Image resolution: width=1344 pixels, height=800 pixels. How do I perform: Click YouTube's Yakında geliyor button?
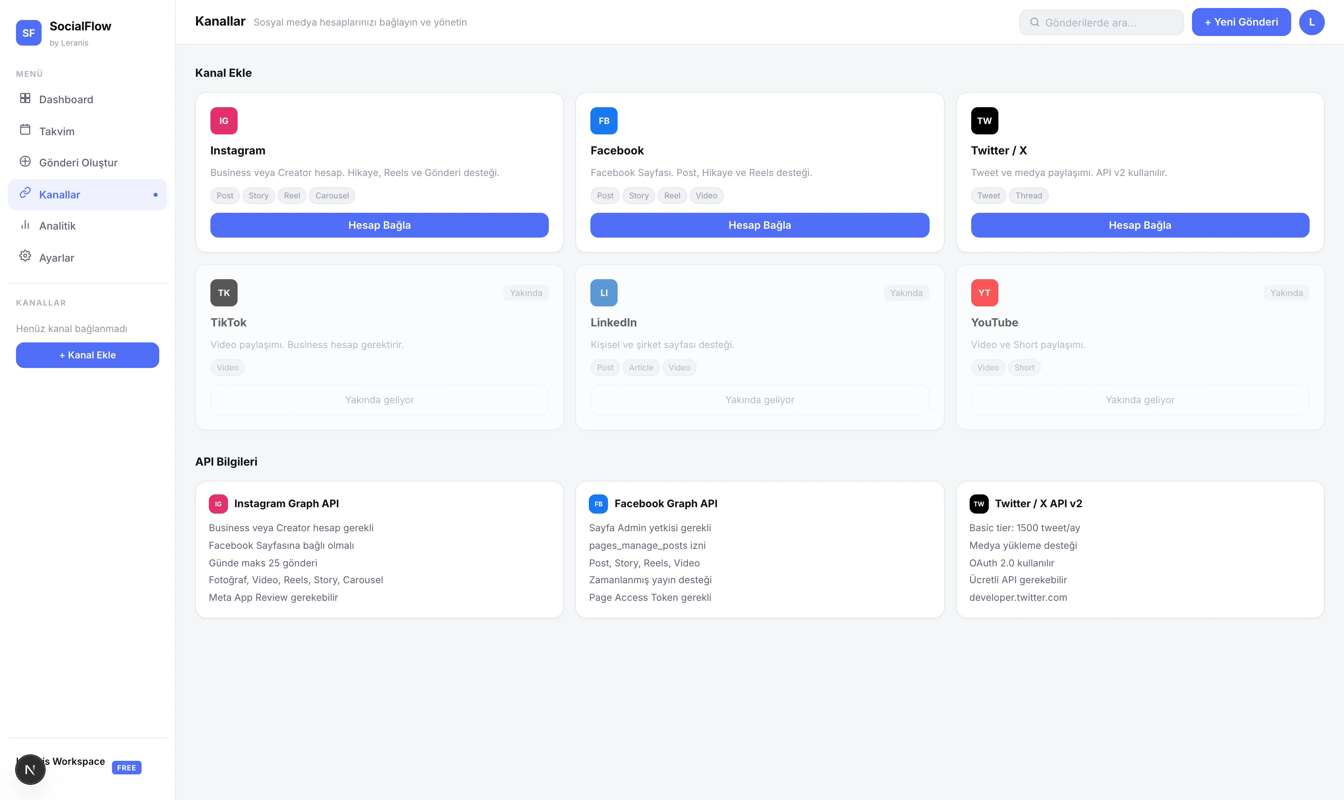1140,400
